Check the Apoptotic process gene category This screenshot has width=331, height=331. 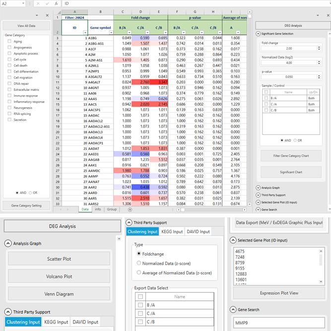coord(9,54)
